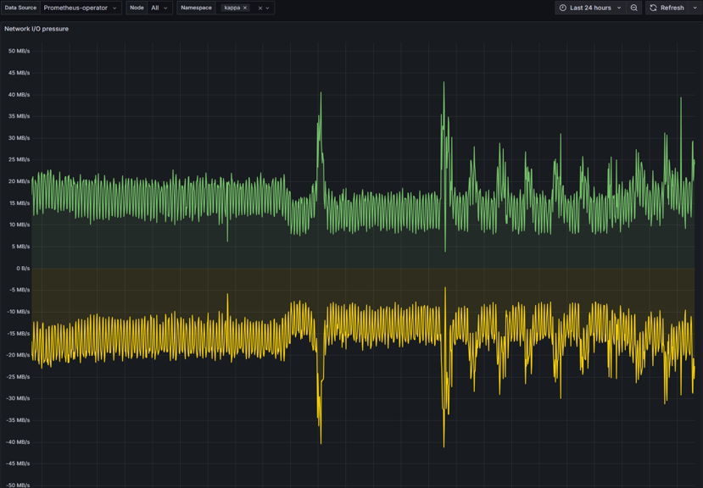Remove the kappa namespace tag
Viewport: 703px width, 488px height.
(245, 8)
